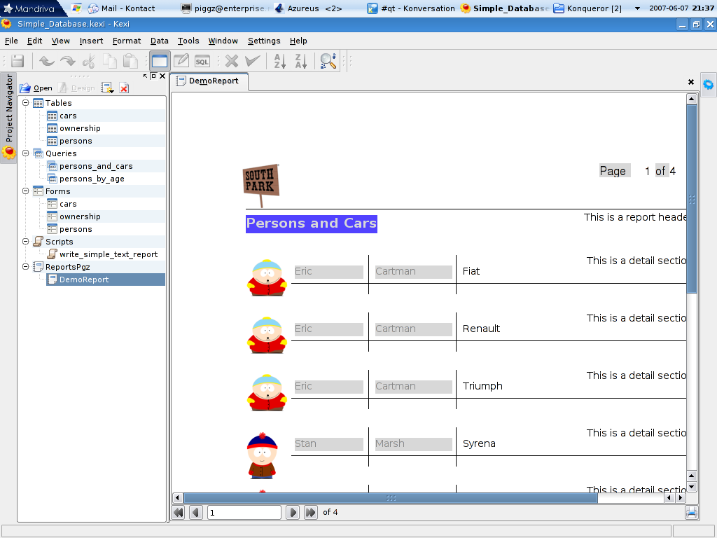Click Design button in Project Navigator
The height and width of the screenshot is (538, 717).
click(x=77, y=88)
